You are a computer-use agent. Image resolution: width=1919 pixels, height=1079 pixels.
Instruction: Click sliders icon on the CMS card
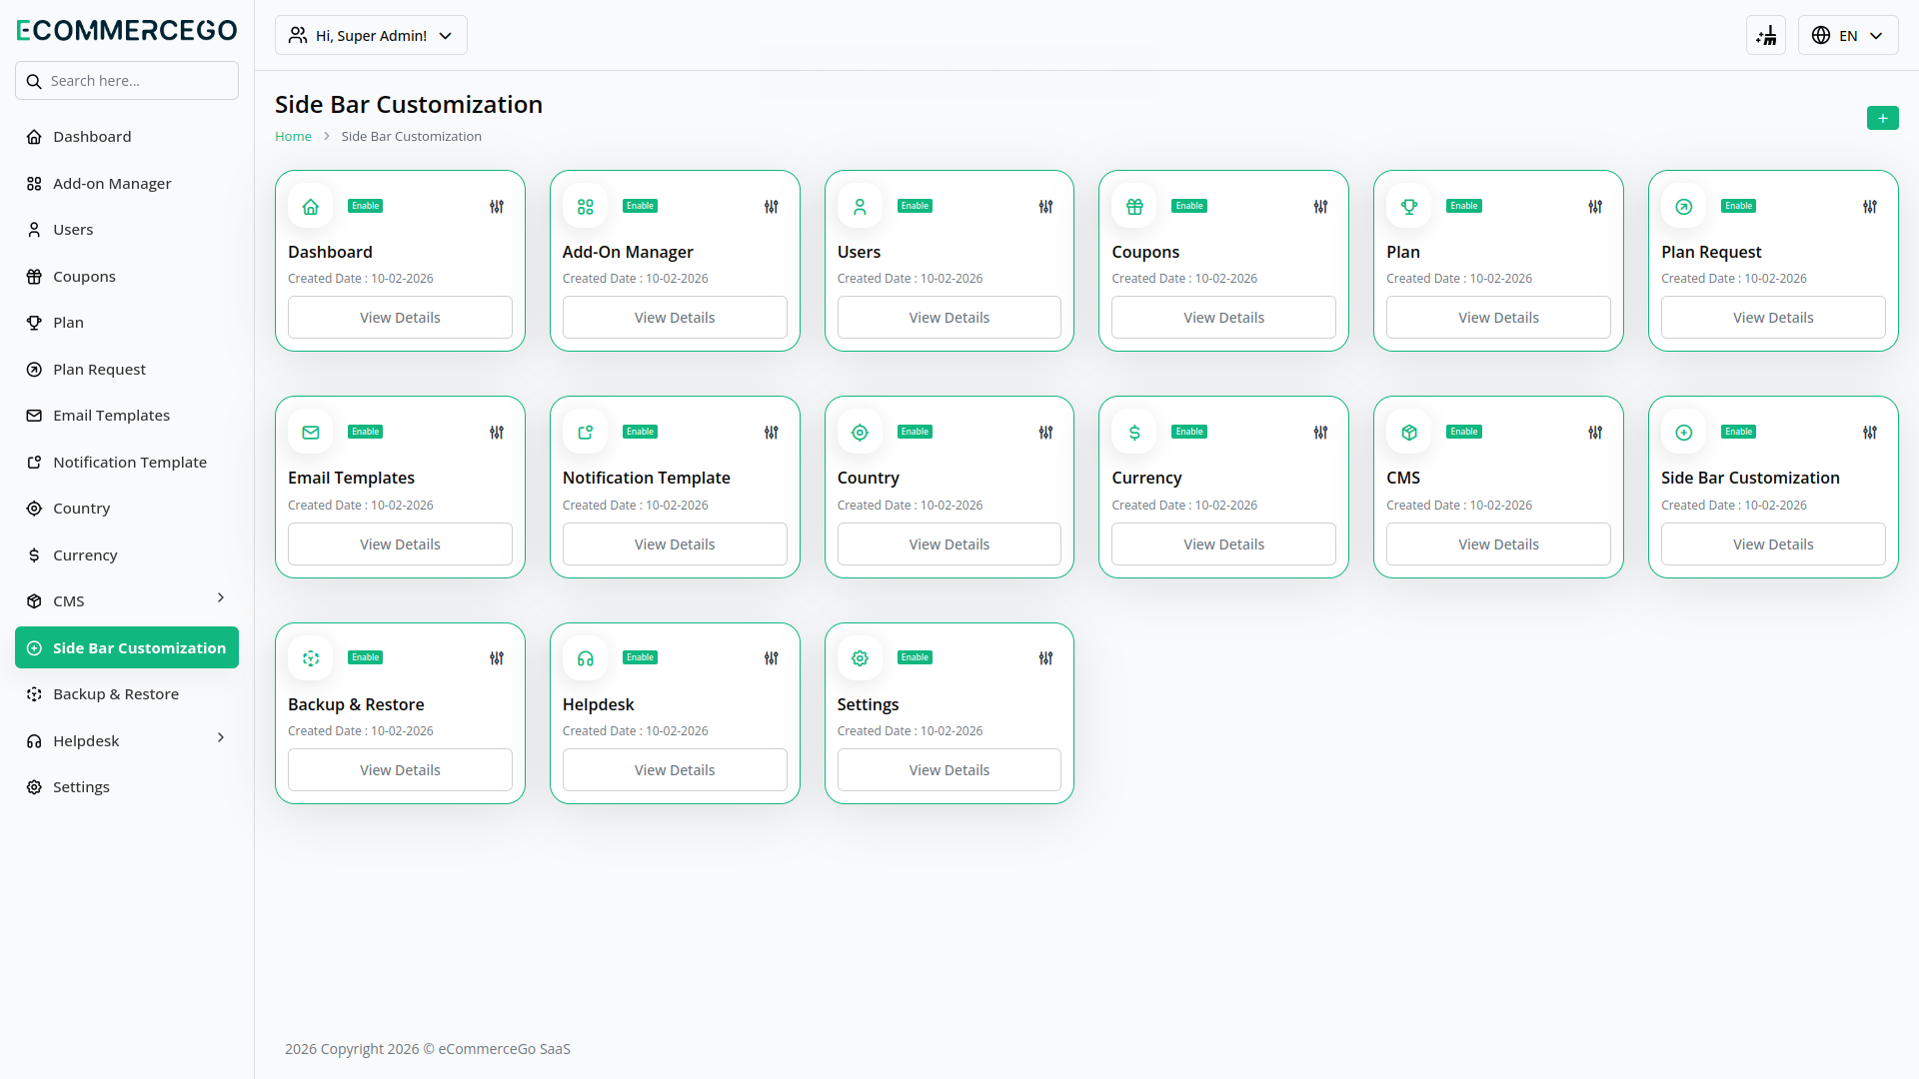pyautogui.click(x=1595, y=433)
